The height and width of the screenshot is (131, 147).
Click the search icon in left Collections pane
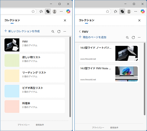pyautogui.click(x=53, y=31)
